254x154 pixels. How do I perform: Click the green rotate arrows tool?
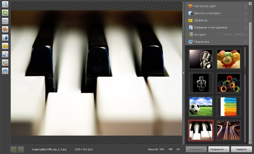click(5, 13)
